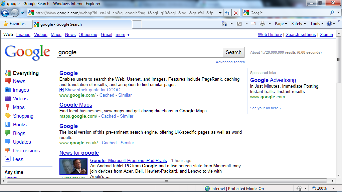Open the search provider dropdown arrow

tap(339, 13)
